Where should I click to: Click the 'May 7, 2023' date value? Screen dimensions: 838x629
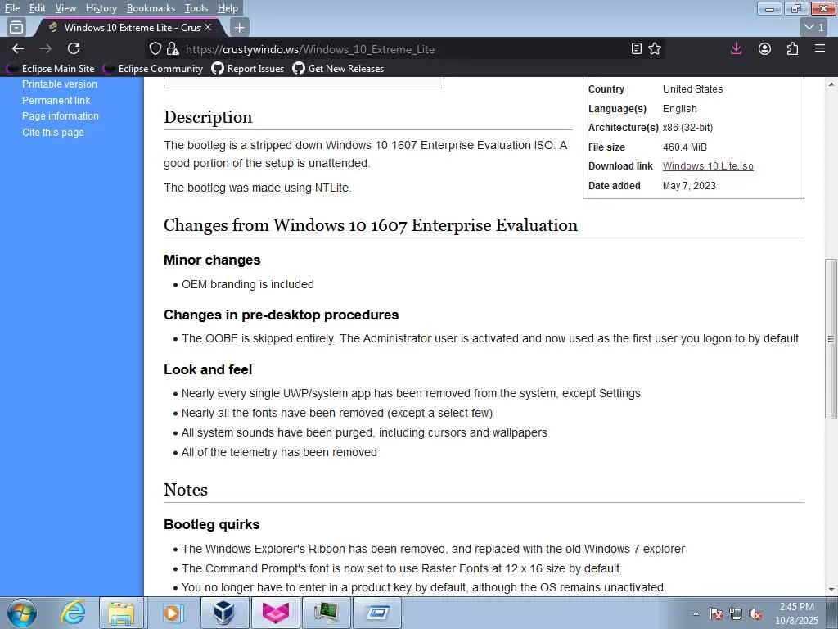tap(689, 186)
